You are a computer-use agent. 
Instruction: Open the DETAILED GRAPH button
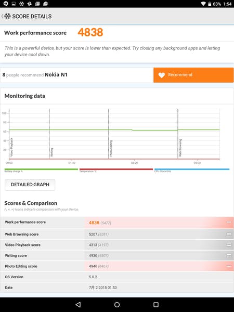[30, 185]
